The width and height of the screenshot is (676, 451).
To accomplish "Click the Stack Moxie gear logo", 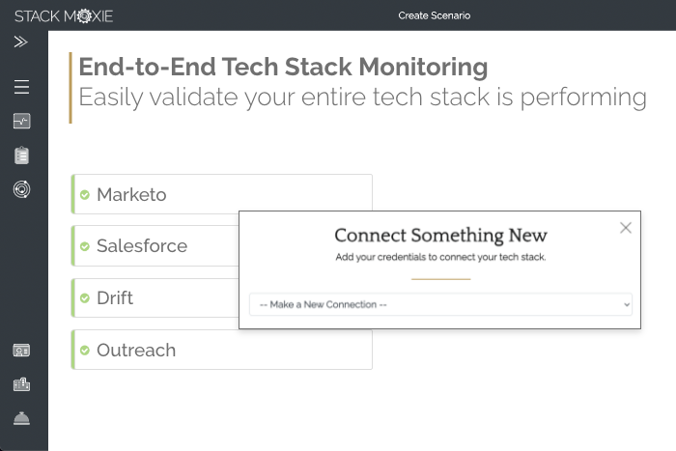I will pos(83,15).
